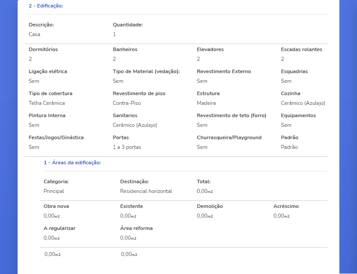The height and width of the screenshot is (274, 357).
Task: Click the 'Churrasqueira/Playground' label
Action: (x=229, y=138)
